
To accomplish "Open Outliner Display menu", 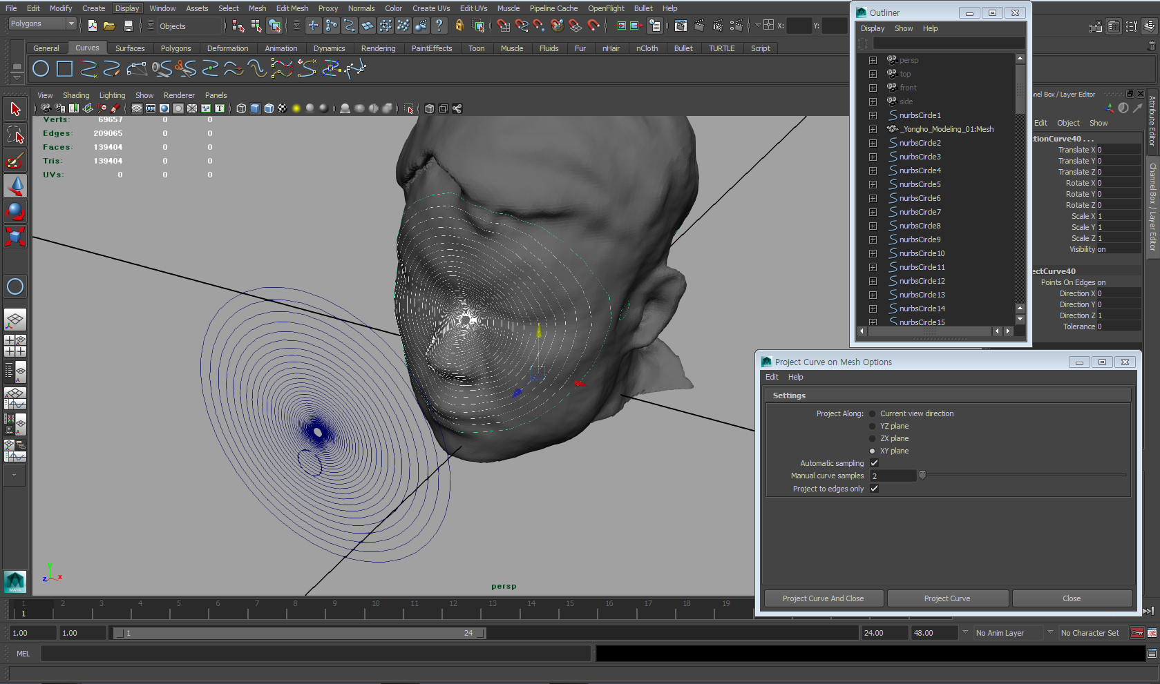I will tap(873, 28).
